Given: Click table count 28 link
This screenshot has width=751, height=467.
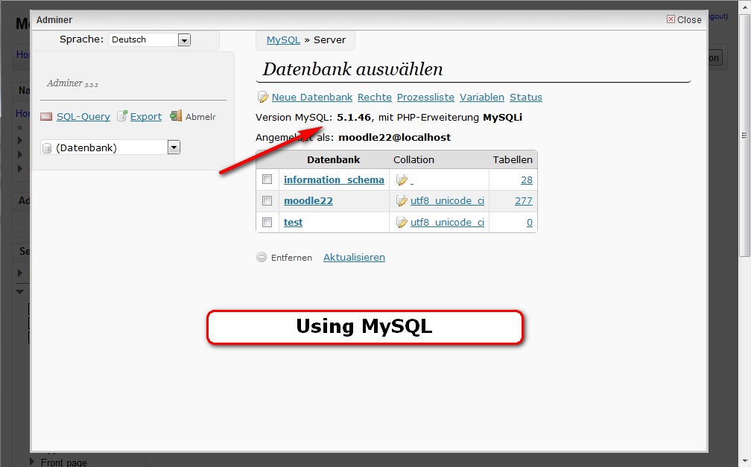Looking at the screenshot, I should [526, 180].
